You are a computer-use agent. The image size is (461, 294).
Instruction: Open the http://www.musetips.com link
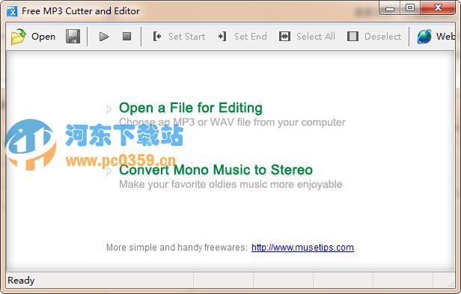coord(302,248)
